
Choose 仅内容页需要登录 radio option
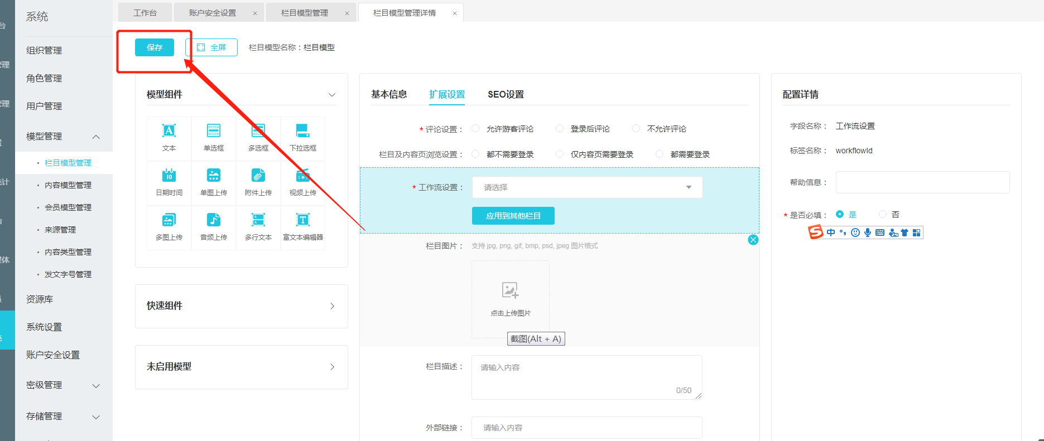[x=560, y=154]
